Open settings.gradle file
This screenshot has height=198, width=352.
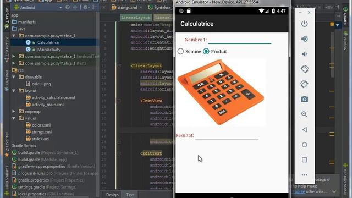[47, 187]
